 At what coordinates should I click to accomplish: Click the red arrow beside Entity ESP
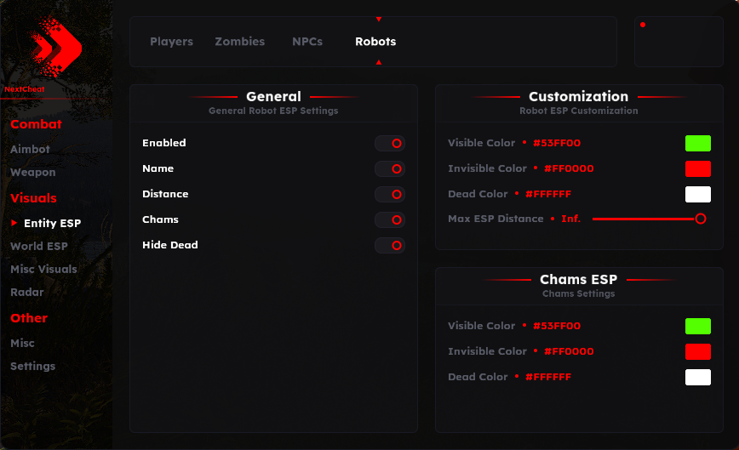[x=14, y=223]
